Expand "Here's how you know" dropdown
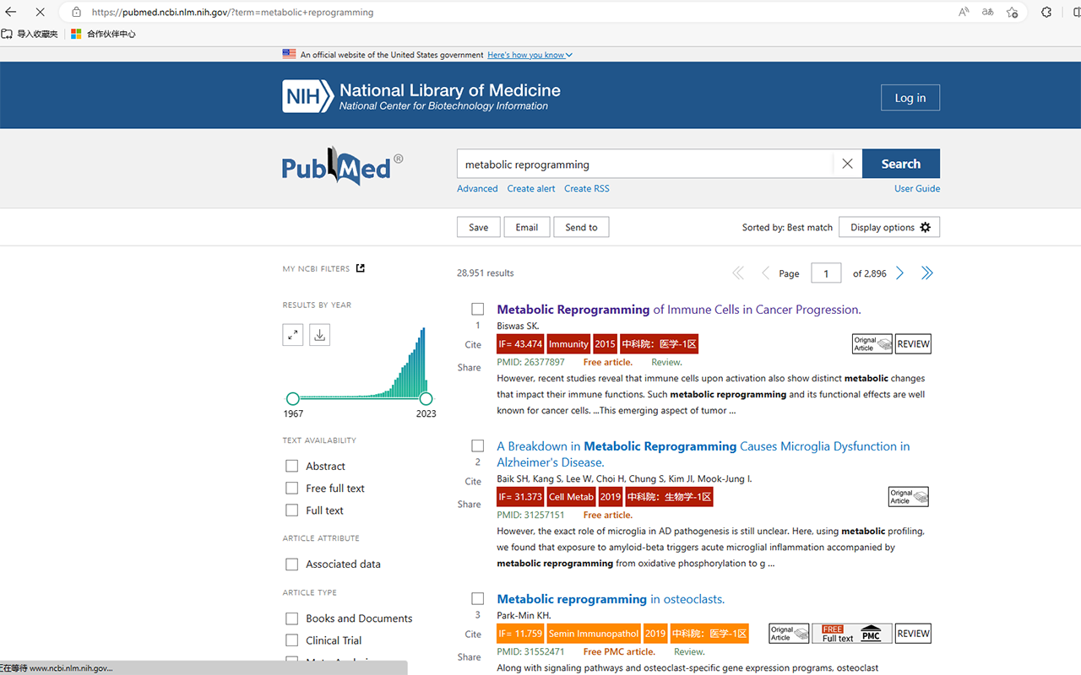1081x675 pixels. coord(530,55)
